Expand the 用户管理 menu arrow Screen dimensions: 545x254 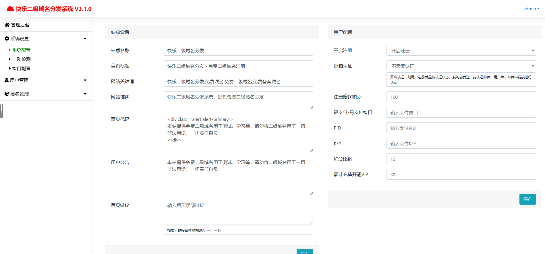point(85,80)
